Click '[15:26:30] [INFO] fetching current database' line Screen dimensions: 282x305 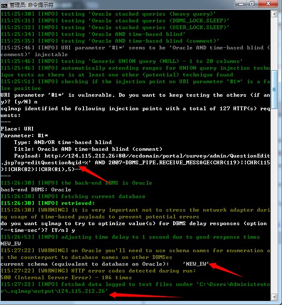73,196
